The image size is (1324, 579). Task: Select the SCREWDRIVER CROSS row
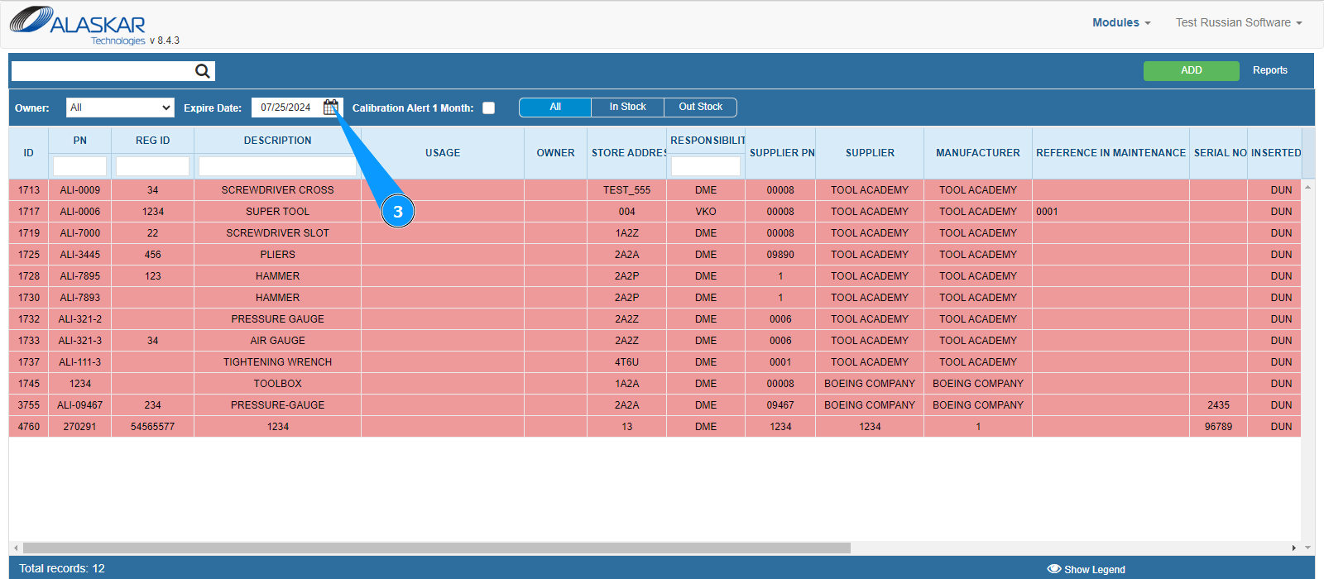277,190
